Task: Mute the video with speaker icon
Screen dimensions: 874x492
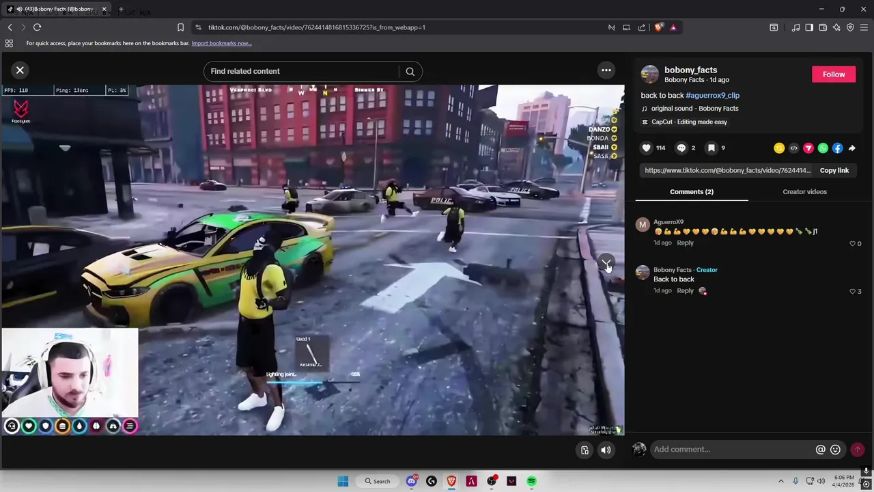Action: pos(606,450)
